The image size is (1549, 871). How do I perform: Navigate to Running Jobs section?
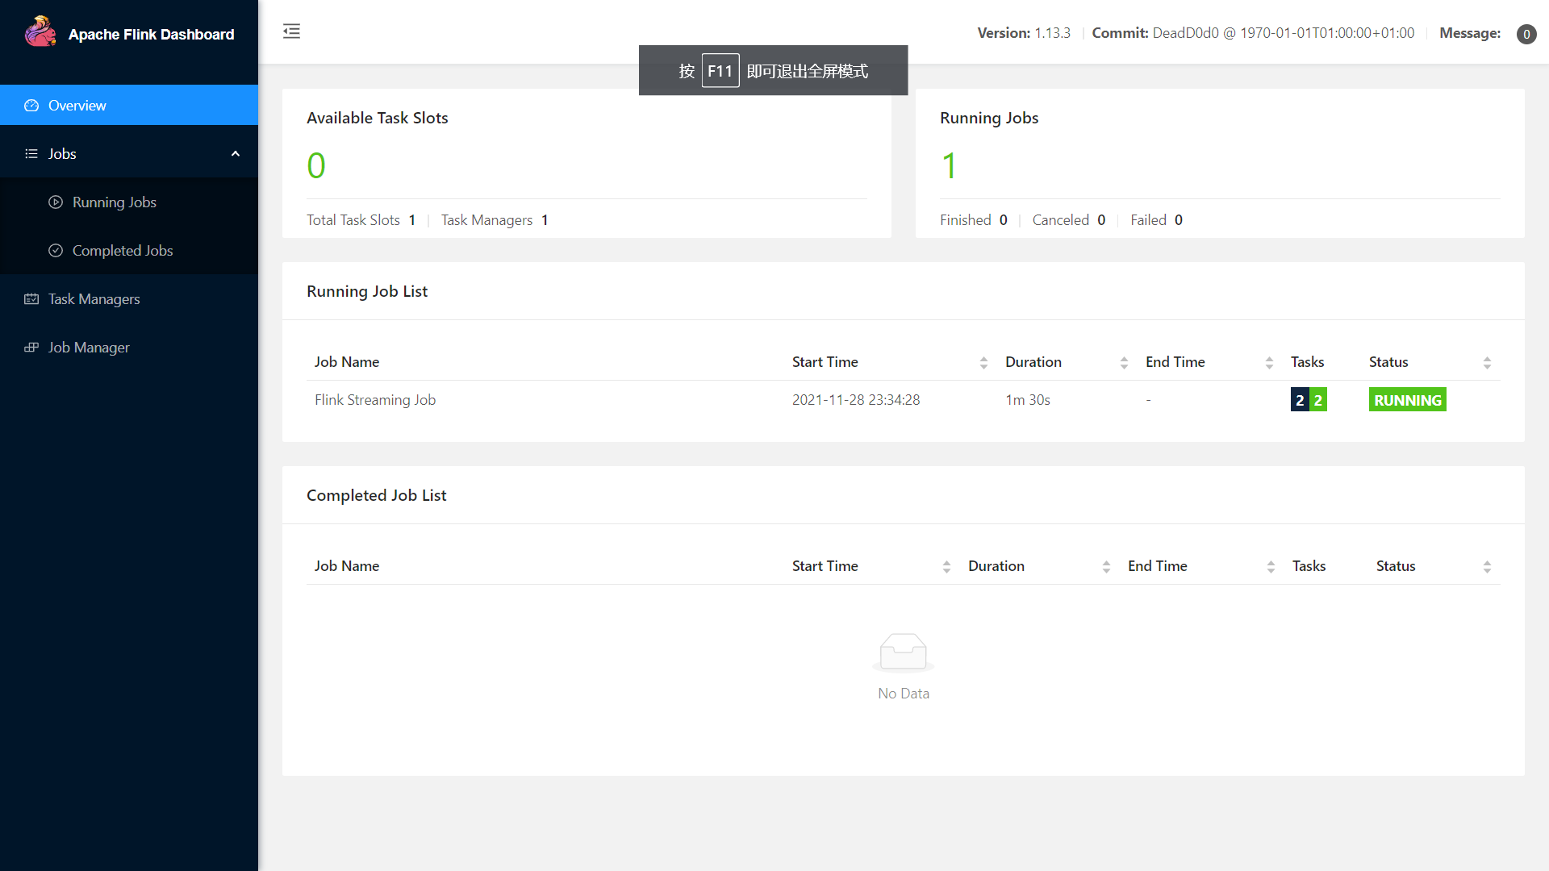(114, 201)
